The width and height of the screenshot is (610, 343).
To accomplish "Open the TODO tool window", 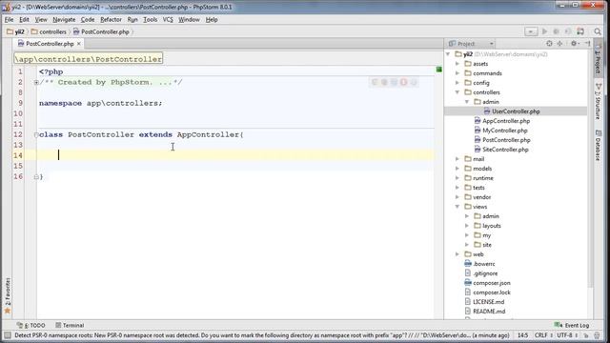I will (x=31, y=325).
